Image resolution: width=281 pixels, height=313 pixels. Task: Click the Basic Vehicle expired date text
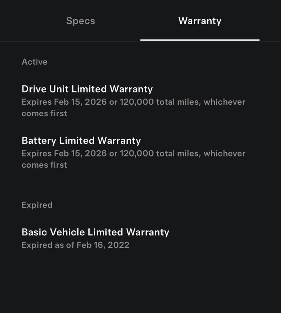pos(75,245)
